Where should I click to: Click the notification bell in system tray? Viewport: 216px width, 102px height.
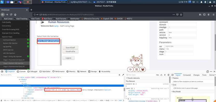tap(201, 2)
